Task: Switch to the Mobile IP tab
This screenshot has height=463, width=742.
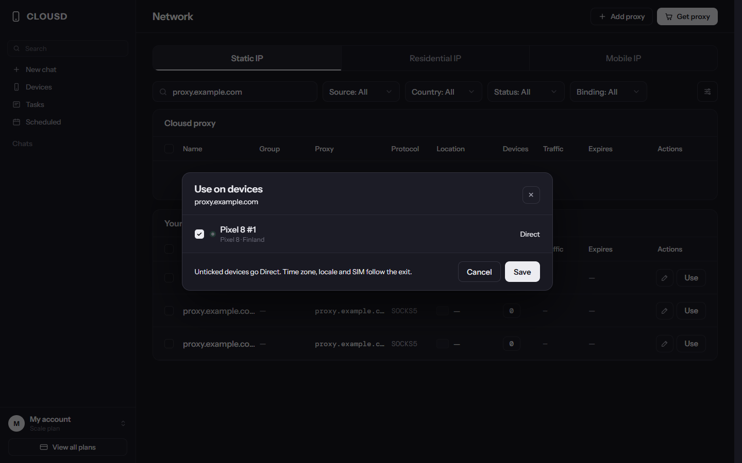Action: pyautogui.click(x=623, y=58)
